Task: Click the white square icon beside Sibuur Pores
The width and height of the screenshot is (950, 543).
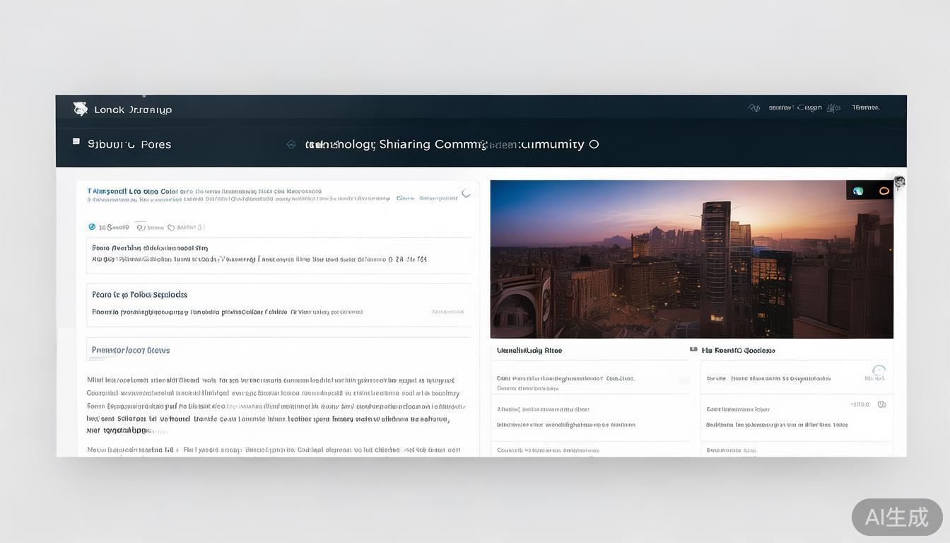Action: click(76, 142)
